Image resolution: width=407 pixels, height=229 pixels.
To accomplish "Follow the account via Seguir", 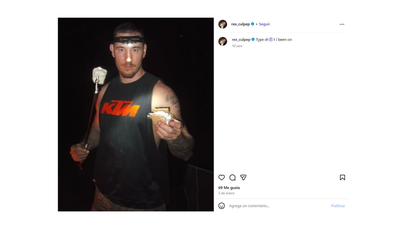I will point(264,24).
